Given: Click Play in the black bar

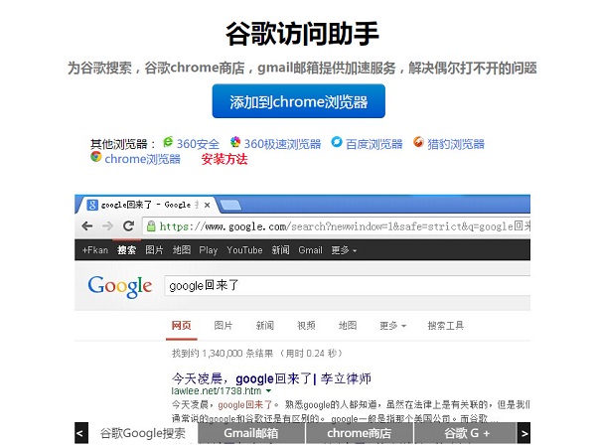Looking at the screenshot, I should [209, 250].
